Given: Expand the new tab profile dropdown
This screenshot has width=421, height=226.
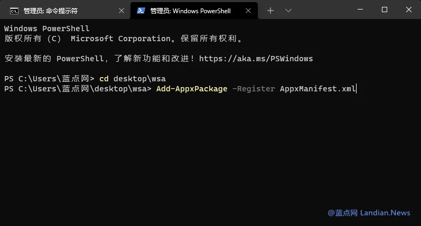Looking at the screenshot, I should click(288, 11).
